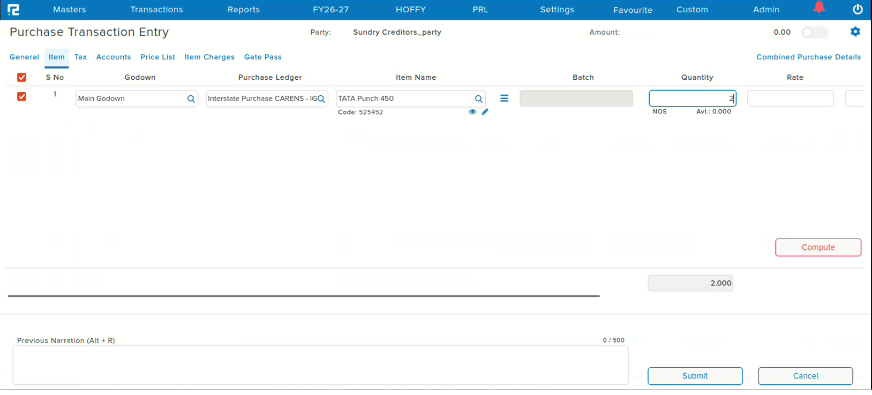Click the Cancel button
872x395 pixels.
click(806, 376)
